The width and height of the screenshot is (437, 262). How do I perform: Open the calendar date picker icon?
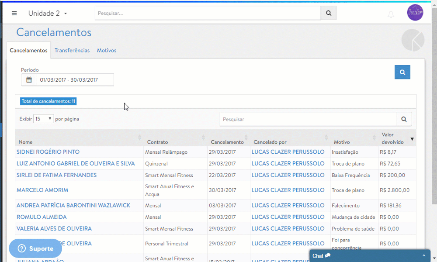pyautogui.click(x=29, y=80)
